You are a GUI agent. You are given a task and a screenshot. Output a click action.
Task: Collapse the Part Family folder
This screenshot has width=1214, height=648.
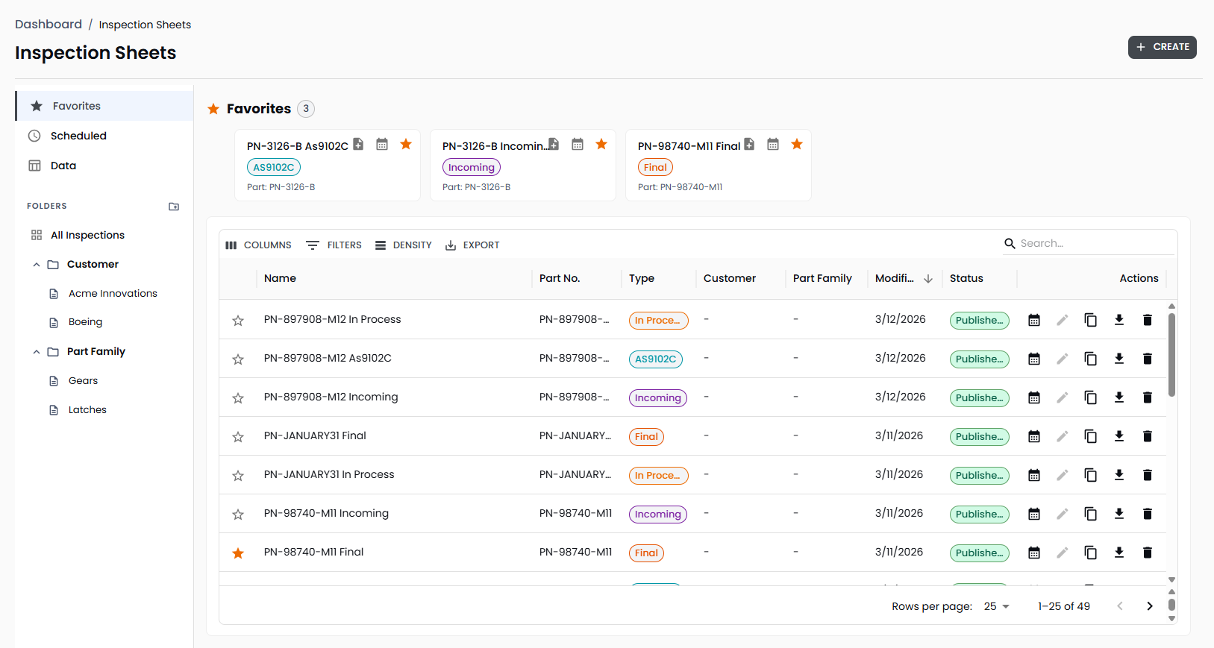tap(37, 352)
